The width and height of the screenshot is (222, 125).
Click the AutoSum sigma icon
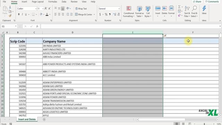179,7
